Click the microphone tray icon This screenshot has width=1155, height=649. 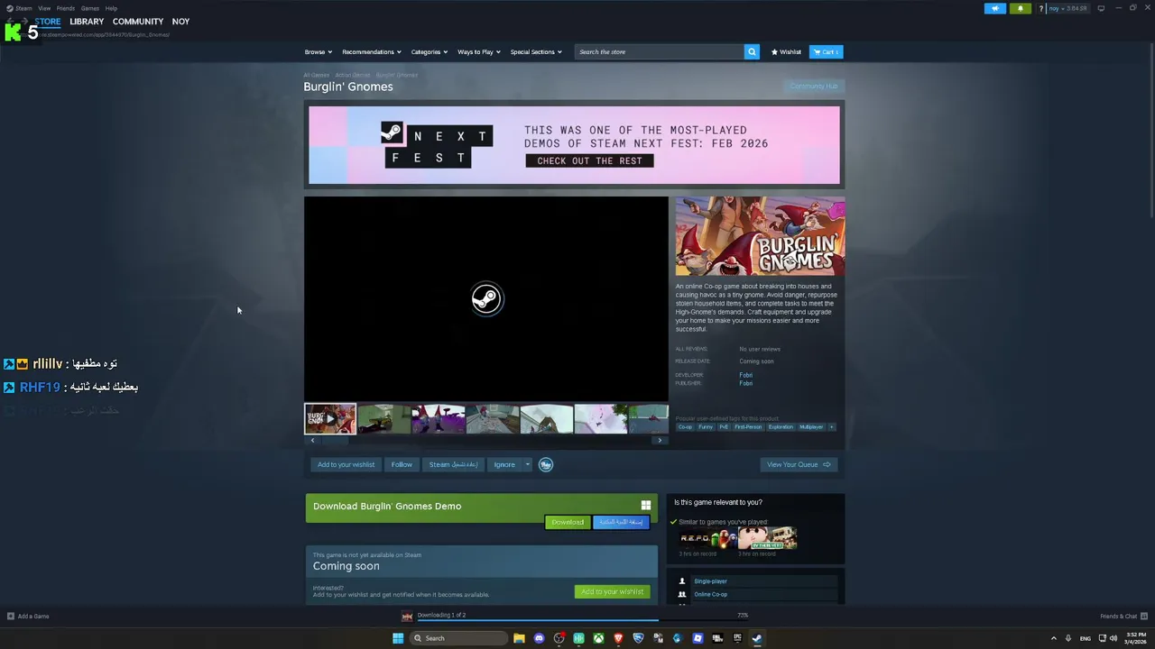point(1068,638)
